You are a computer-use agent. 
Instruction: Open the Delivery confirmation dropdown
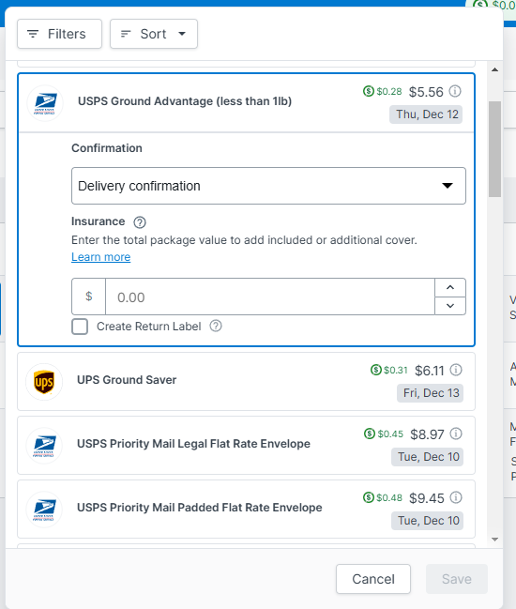pos(268,186)
